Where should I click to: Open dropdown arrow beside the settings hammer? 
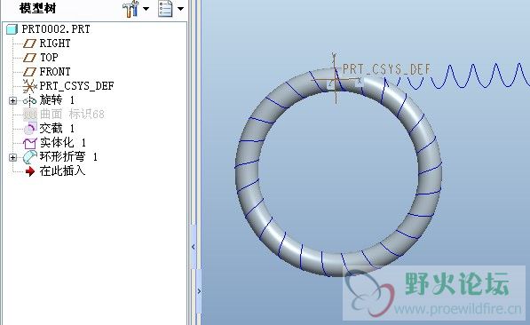pos(146,9)
